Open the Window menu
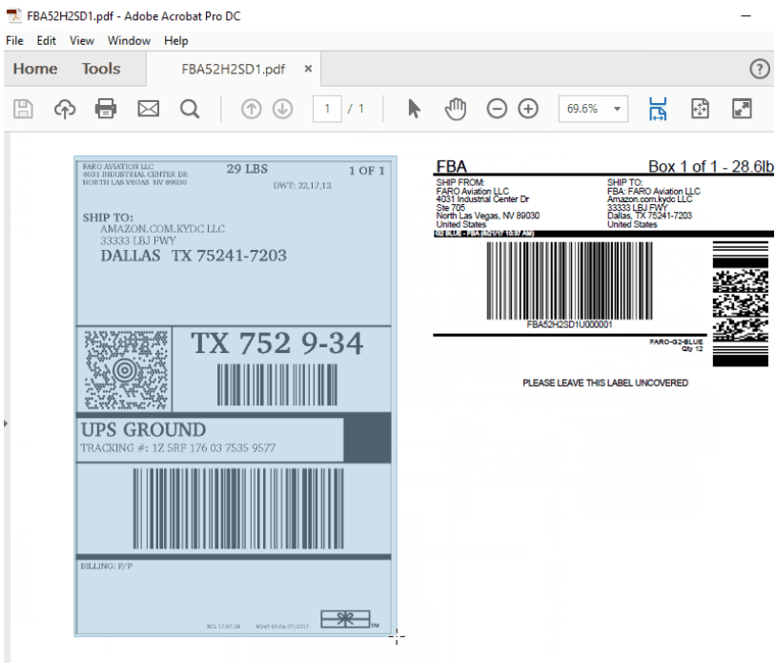The height and width of the screenshot is (663, 776). coord(129,41)
